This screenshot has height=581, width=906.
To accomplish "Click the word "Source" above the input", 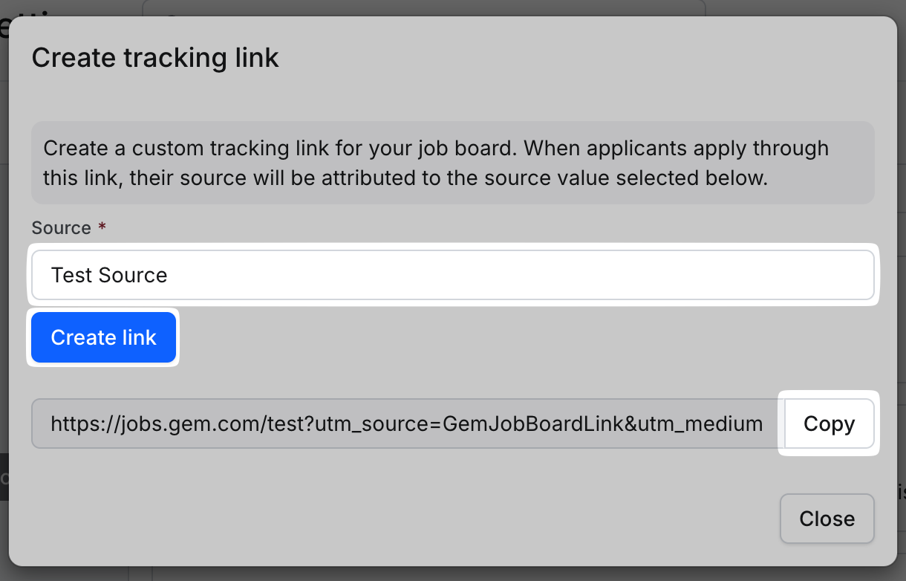I will click(61, 227).
